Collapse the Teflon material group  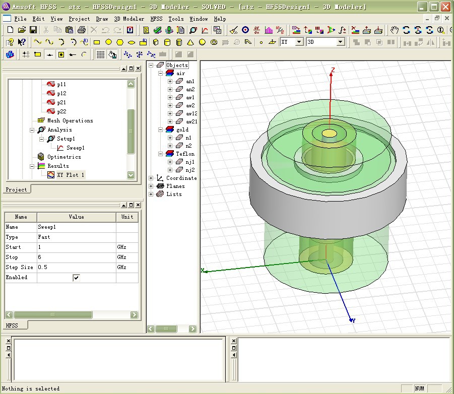(x=160, y=154)
